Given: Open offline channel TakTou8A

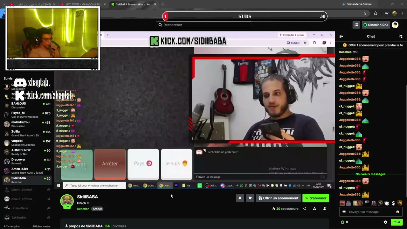Looking at the screenshot, I should 27,218.
